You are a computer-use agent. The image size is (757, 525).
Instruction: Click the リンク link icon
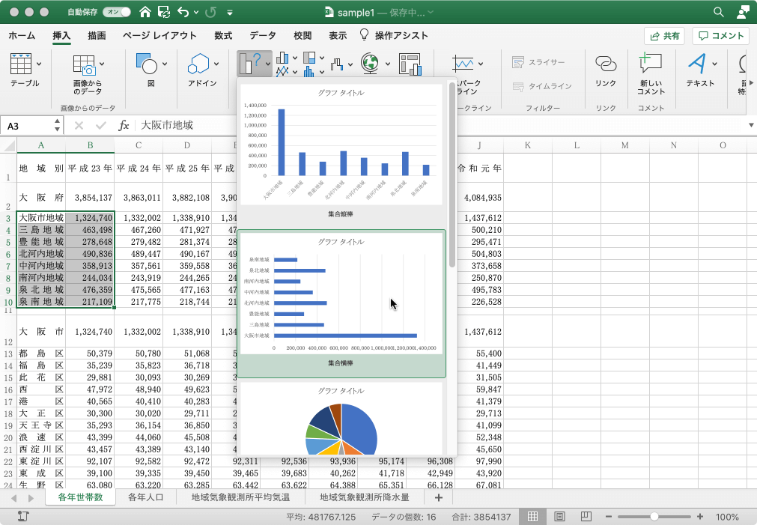click(x=605, y=64)
